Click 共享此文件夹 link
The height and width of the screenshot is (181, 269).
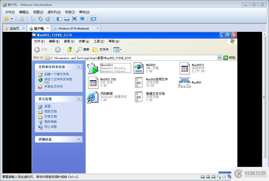[x=53, y=87]
